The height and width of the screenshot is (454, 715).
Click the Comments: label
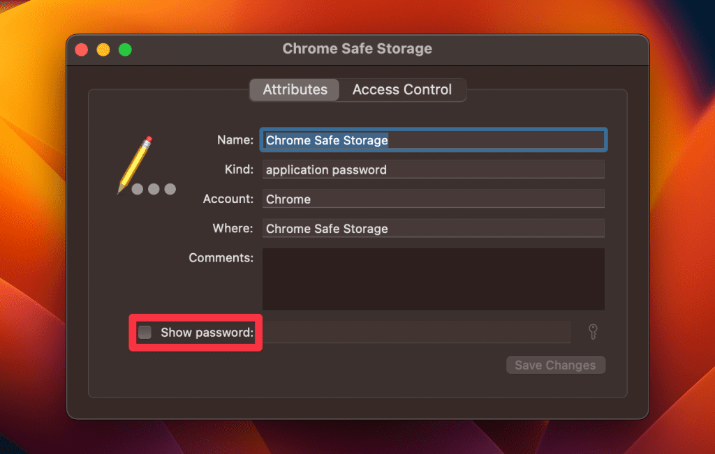coord(221,258)
